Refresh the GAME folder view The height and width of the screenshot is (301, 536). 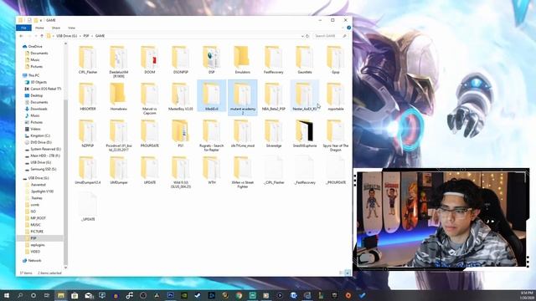click(307, 36)
